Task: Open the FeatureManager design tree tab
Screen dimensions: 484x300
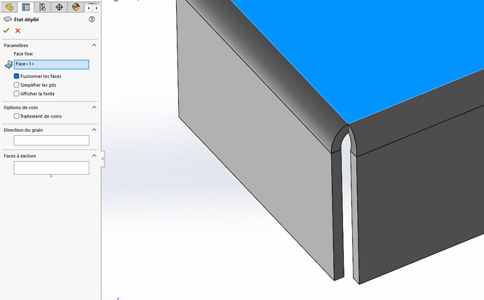Action: point(9,7)
